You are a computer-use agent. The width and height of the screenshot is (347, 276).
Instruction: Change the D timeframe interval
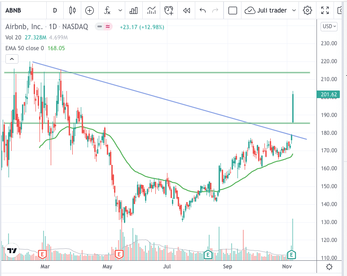pos(55,10)
